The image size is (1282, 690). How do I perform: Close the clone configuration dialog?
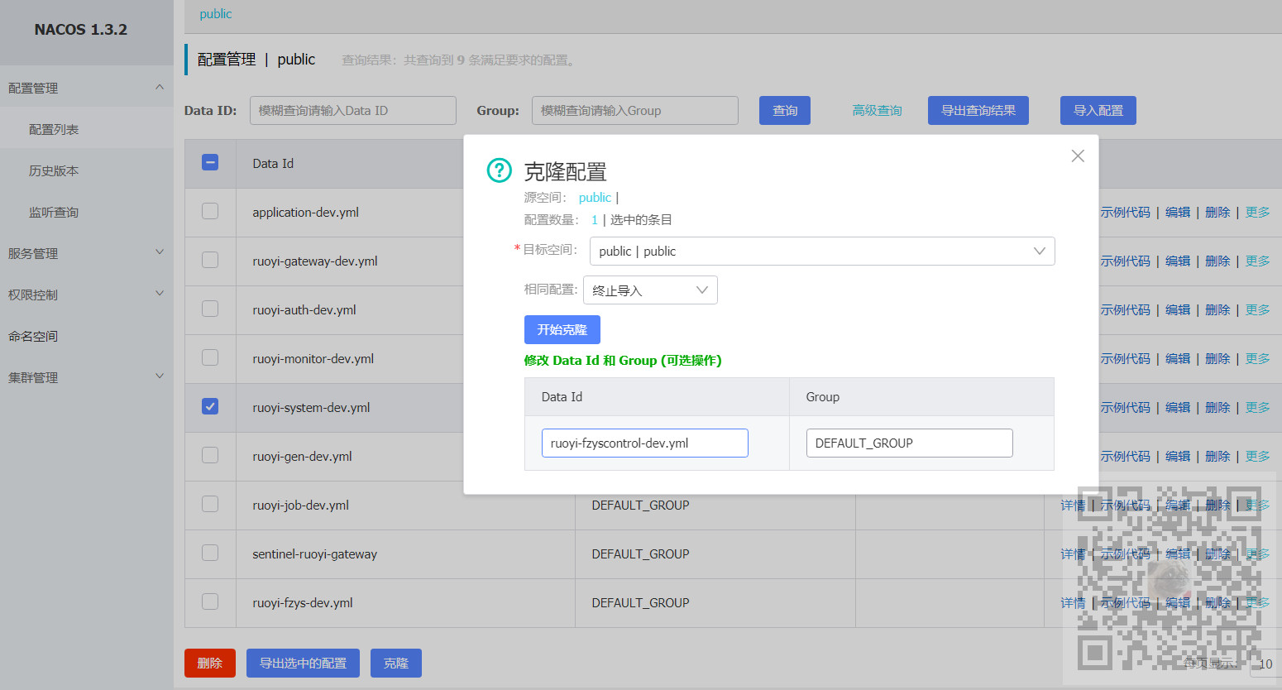[1078, 156]
